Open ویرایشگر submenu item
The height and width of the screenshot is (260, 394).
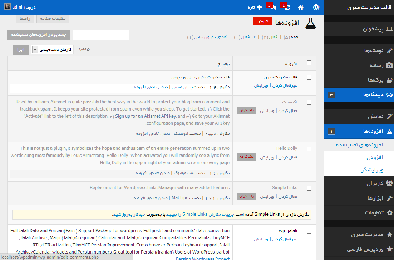[373, 170]
